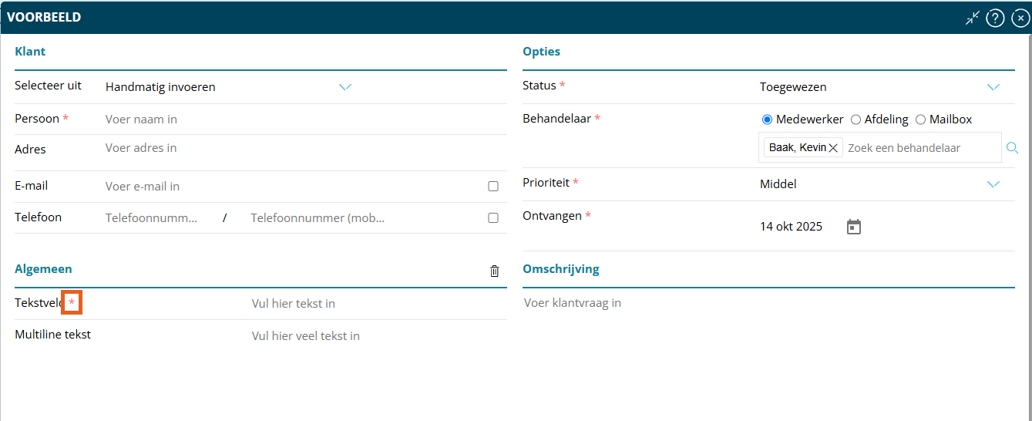Click the collapse window arrows icon

(973, 18)
